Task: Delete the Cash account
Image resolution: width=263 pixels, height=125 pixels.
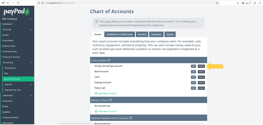Action: coord(201,77)
